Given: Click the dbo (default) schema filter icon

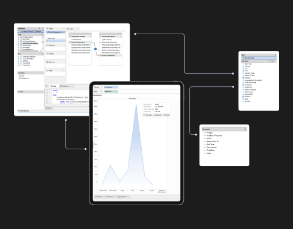Looking at the screenshot, I should coord(19,111).
